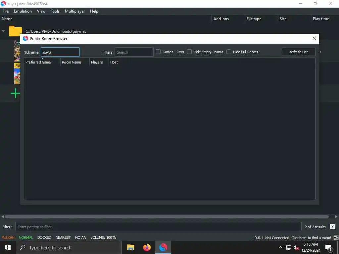The width and height of the screenshot is (339, 254).
Task: Select the yellow game folder icon
Action: tap(15, 31)
